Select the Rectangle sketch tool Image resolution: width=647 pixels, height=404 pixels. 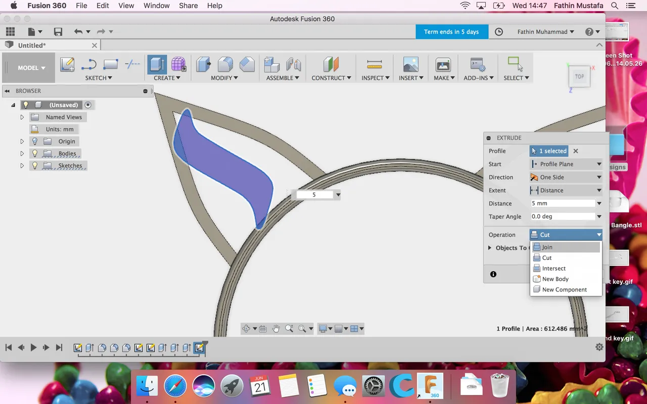[110, 65]
